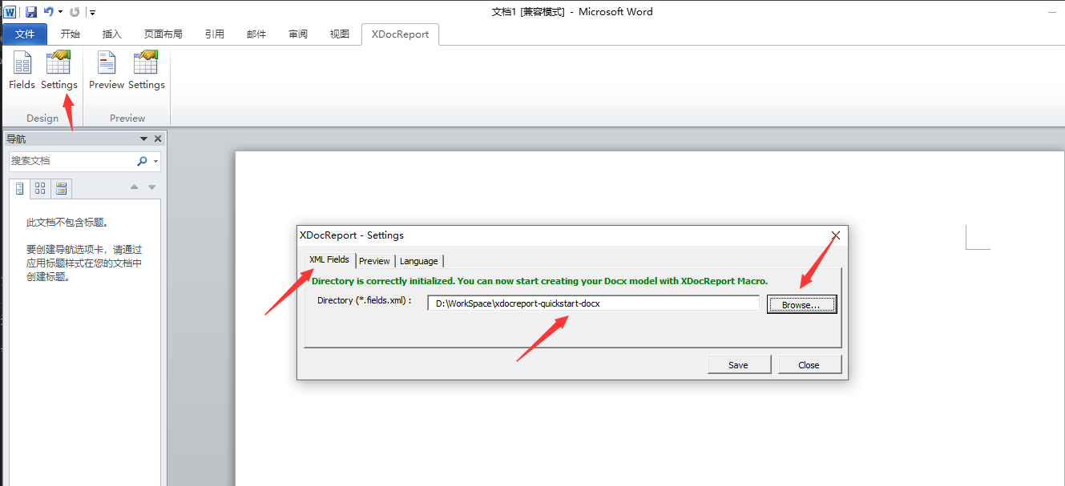The image size is (1065, 486).
Task: Click the Directory path input field
Action: click(594, 303)
